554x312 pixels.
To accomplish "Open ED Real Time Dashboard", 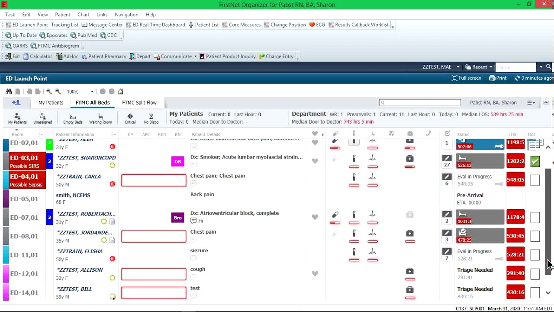I will (155, 25).
